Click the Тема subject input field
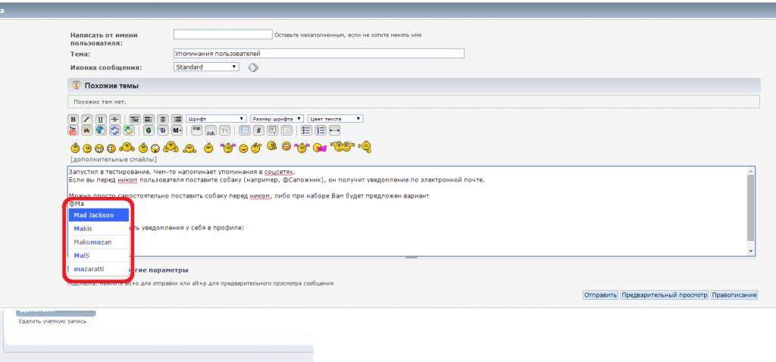Screen dimensions: 776x362 coord(319,54)
